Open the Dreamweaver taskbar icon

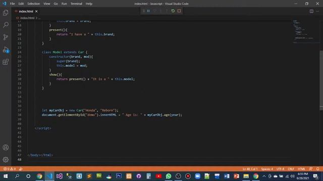click(x=99, y=176)
